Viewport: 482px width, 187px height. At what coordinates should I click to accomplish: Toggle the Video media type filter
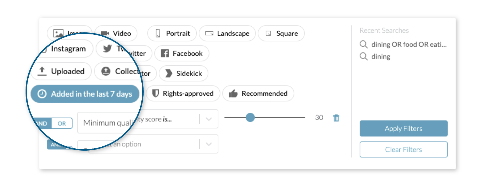coord(116,33)
